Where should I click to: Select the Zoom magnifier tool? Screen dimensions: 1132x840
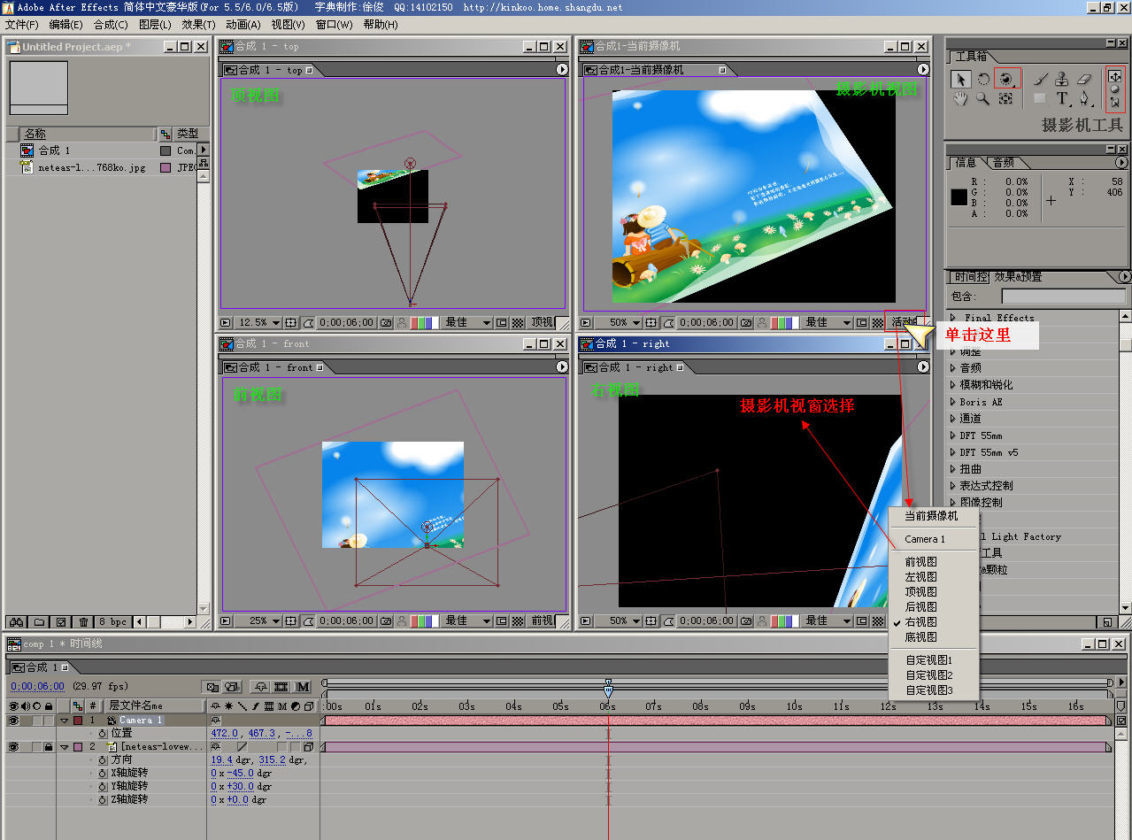[x=982, y=98]
